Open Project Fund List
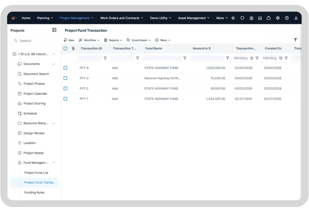This screenshot has width=309, height=212. (x=36, y=173)
